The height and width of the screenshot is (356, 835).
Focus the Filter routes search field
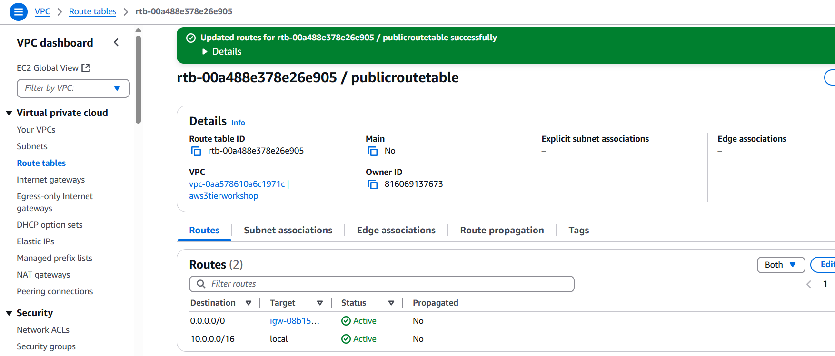[x=382, y=284]
